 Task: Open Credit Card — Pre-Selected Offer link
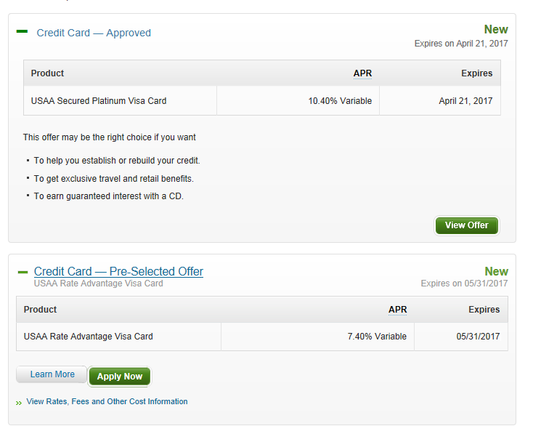pyautogui.click(x=118, y=272)
